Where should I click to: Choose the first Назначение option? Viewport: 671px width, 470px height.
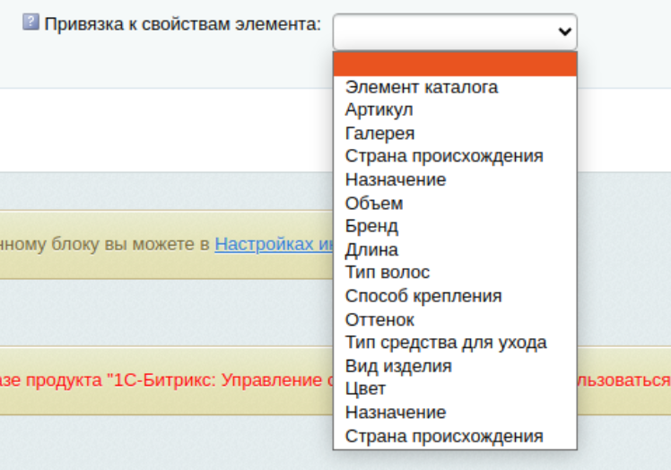(x=455, y=179)
